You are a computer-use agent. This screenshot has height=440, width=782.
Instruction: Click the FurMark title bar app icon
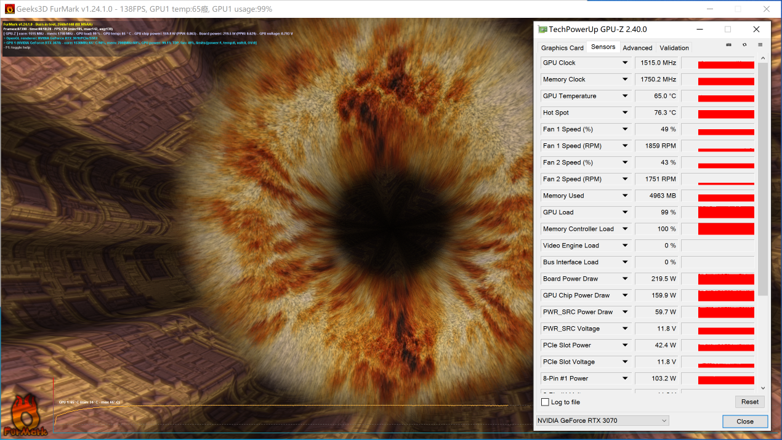(9, 9)
